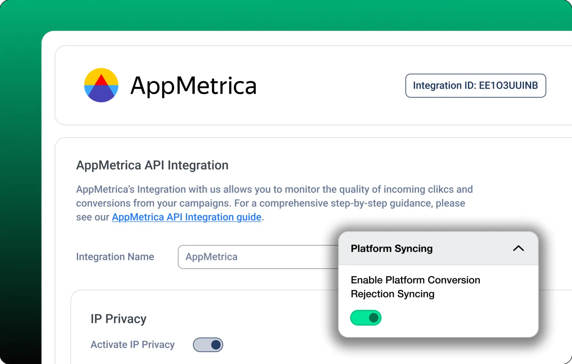Select the Integration ID badge EE1O3UUINB
This screenshot has height=364, width=572.
pos(475,86)
